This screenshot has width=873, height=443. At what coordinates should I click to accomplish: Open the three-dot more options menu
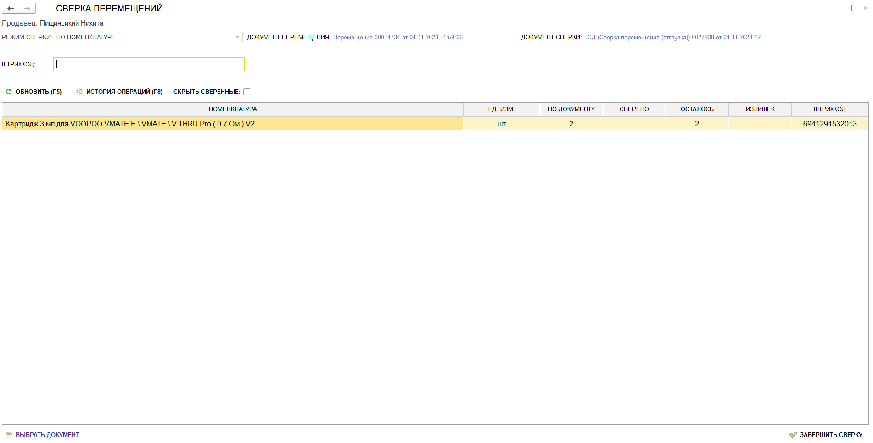(851, 8)
